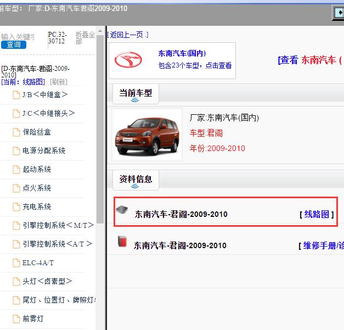Image resolution: width=344 pixels, height=330 pixels.
Task: Click the document icon beside 引擎控制系统<M/T>
Action: pyautogui.click(x=16, y=226)
